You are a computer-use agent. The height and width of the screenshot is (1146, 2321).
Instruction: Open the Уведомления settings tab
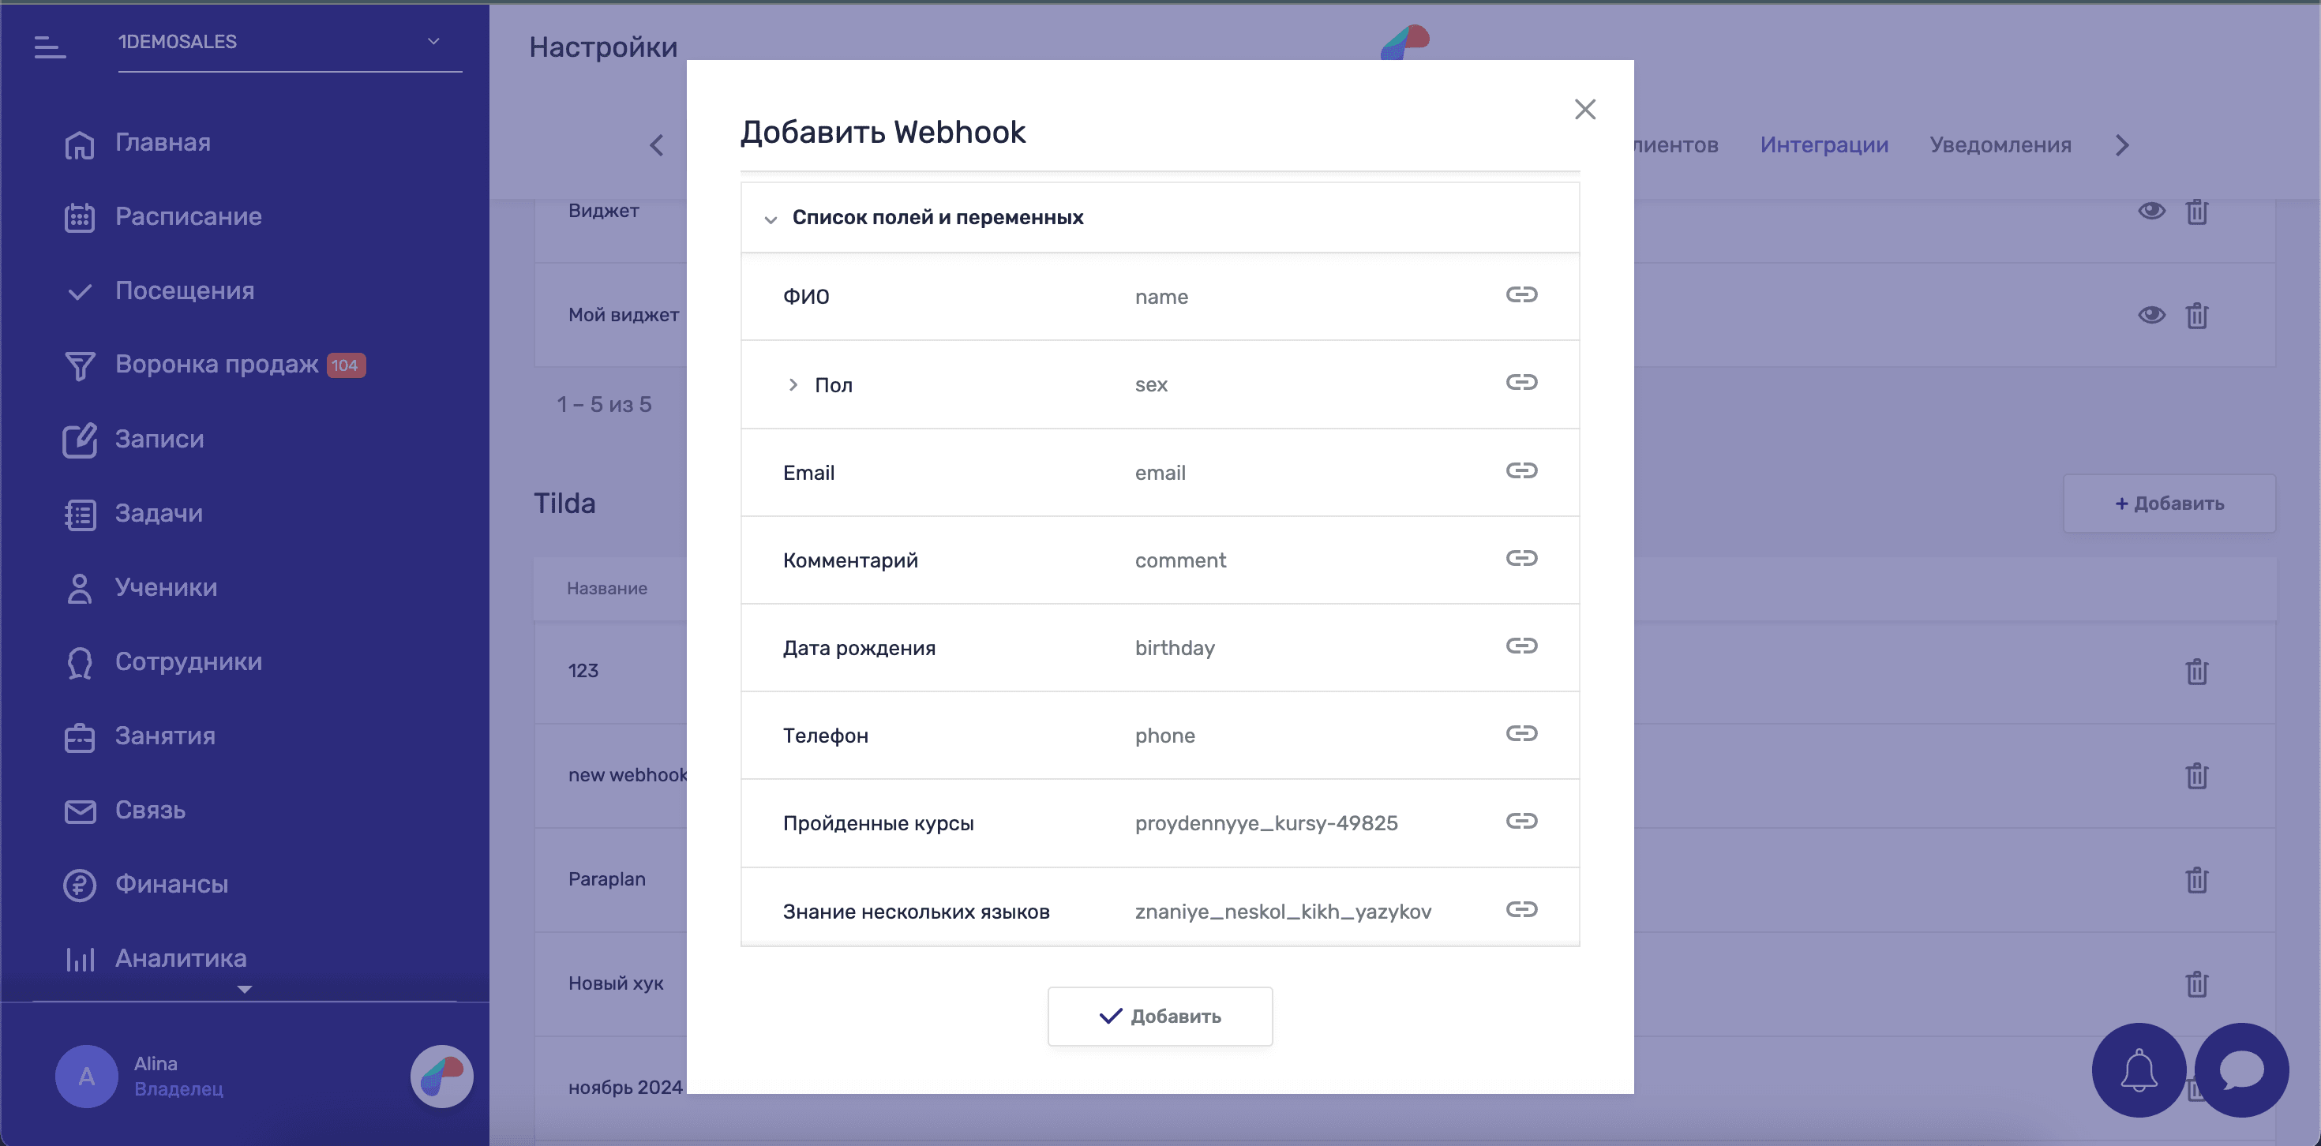tap(2000, 145)
